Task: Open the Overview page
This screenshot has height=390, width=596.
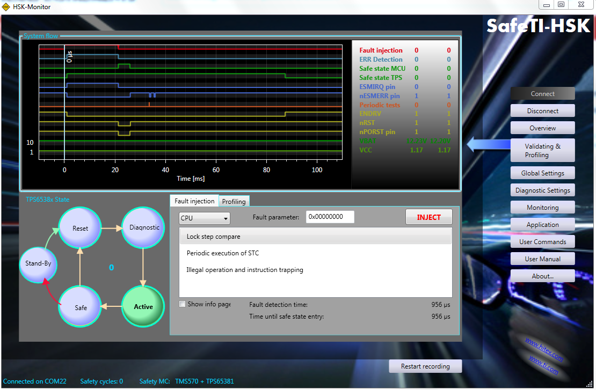Action: (542, 128)
